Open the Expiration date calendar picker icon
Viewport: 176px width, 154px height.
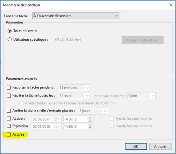click(x=56, y=127)
